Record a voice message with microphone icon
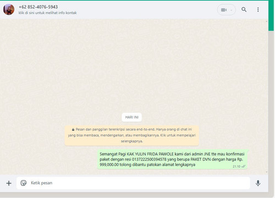 coord(258,183)
